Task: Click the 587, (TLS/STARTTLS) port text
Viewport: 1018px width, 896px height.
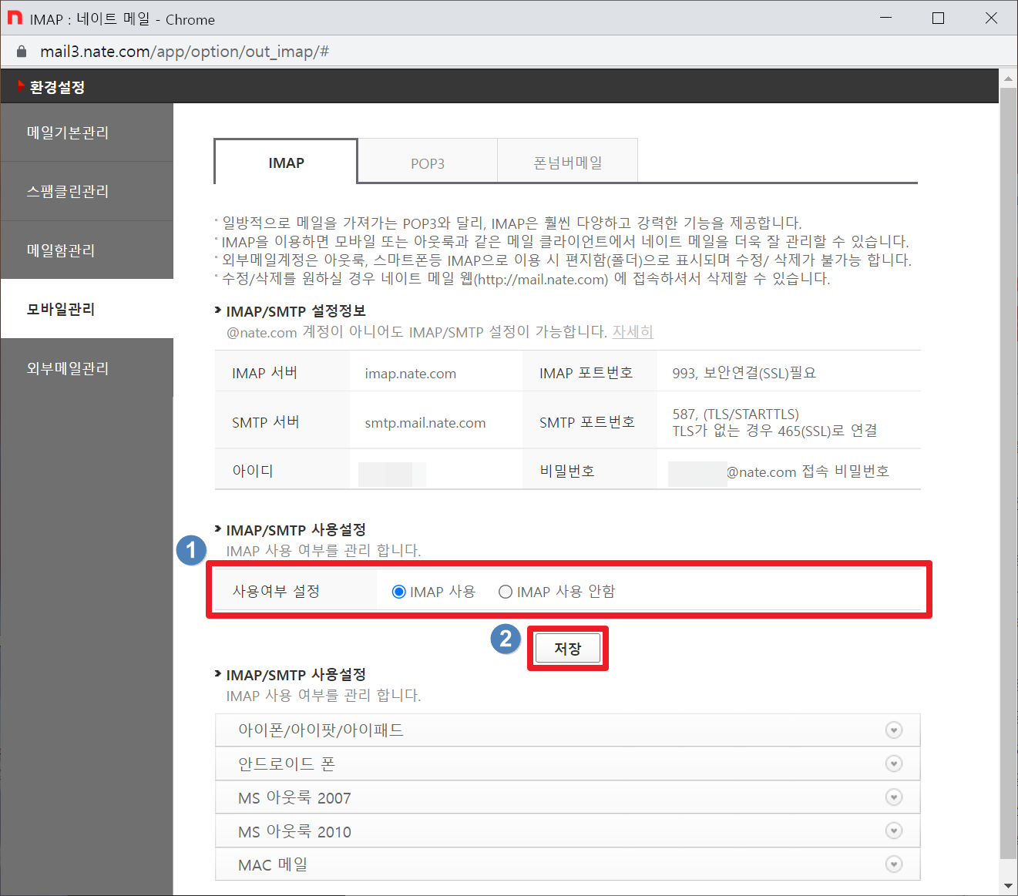Action: pos(735,414)
